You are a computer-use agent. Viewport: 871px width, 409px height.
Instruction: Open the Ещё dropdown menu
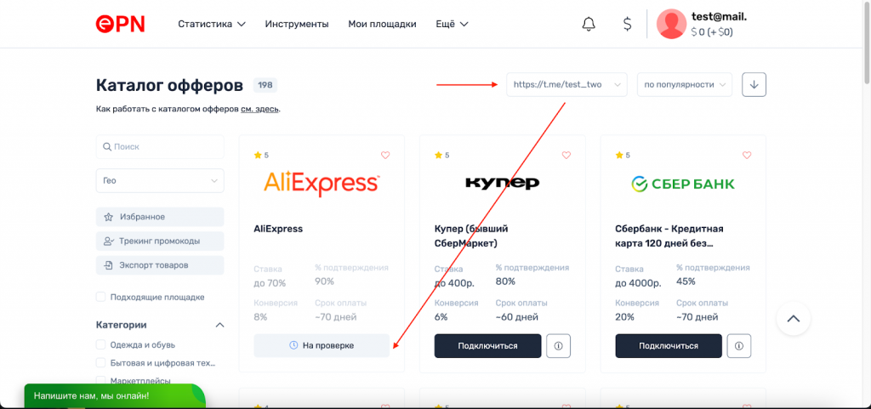453,24
